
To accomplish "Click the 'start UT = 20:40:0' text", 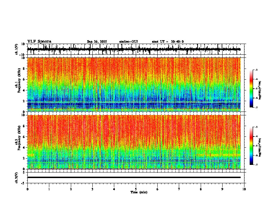I will tap(168, 42).
